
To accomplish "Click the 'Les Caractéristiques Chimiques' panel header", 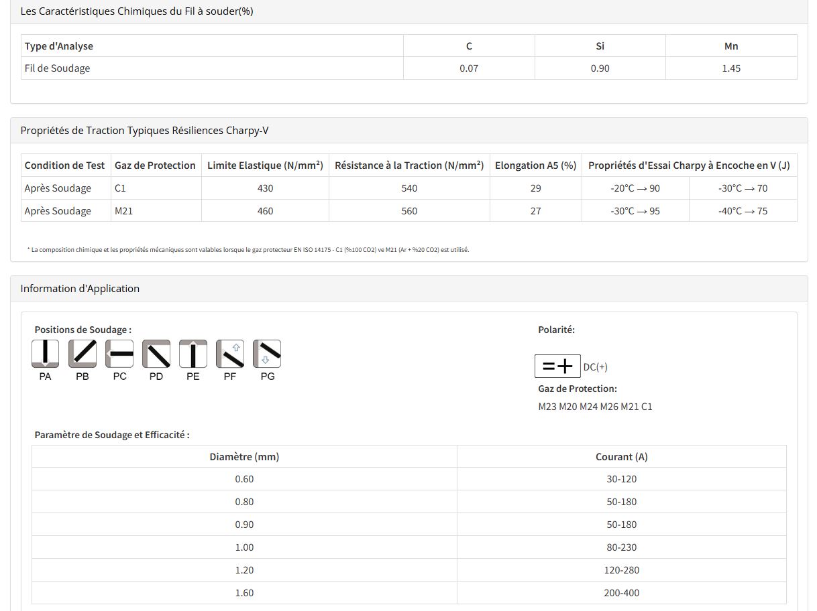I will (137, 11).
